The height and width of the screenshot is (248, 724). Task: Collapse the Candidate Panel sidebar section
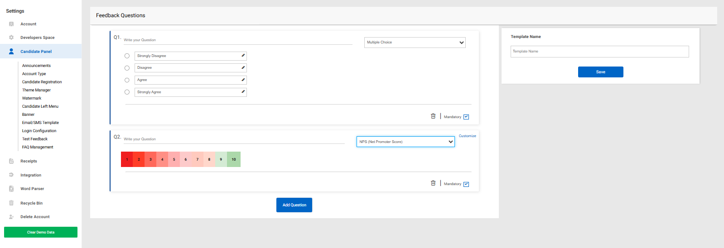[x=36, y=52]
